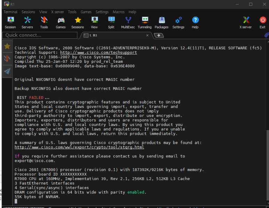Click the green 'enabled' word in terminal
This screenshot has height=208, width=269.
click(x=136, y=192)
